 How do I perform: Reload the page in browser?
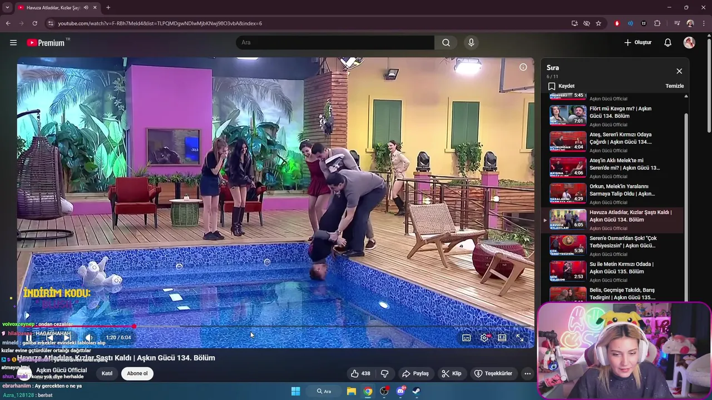pos(34,23)
